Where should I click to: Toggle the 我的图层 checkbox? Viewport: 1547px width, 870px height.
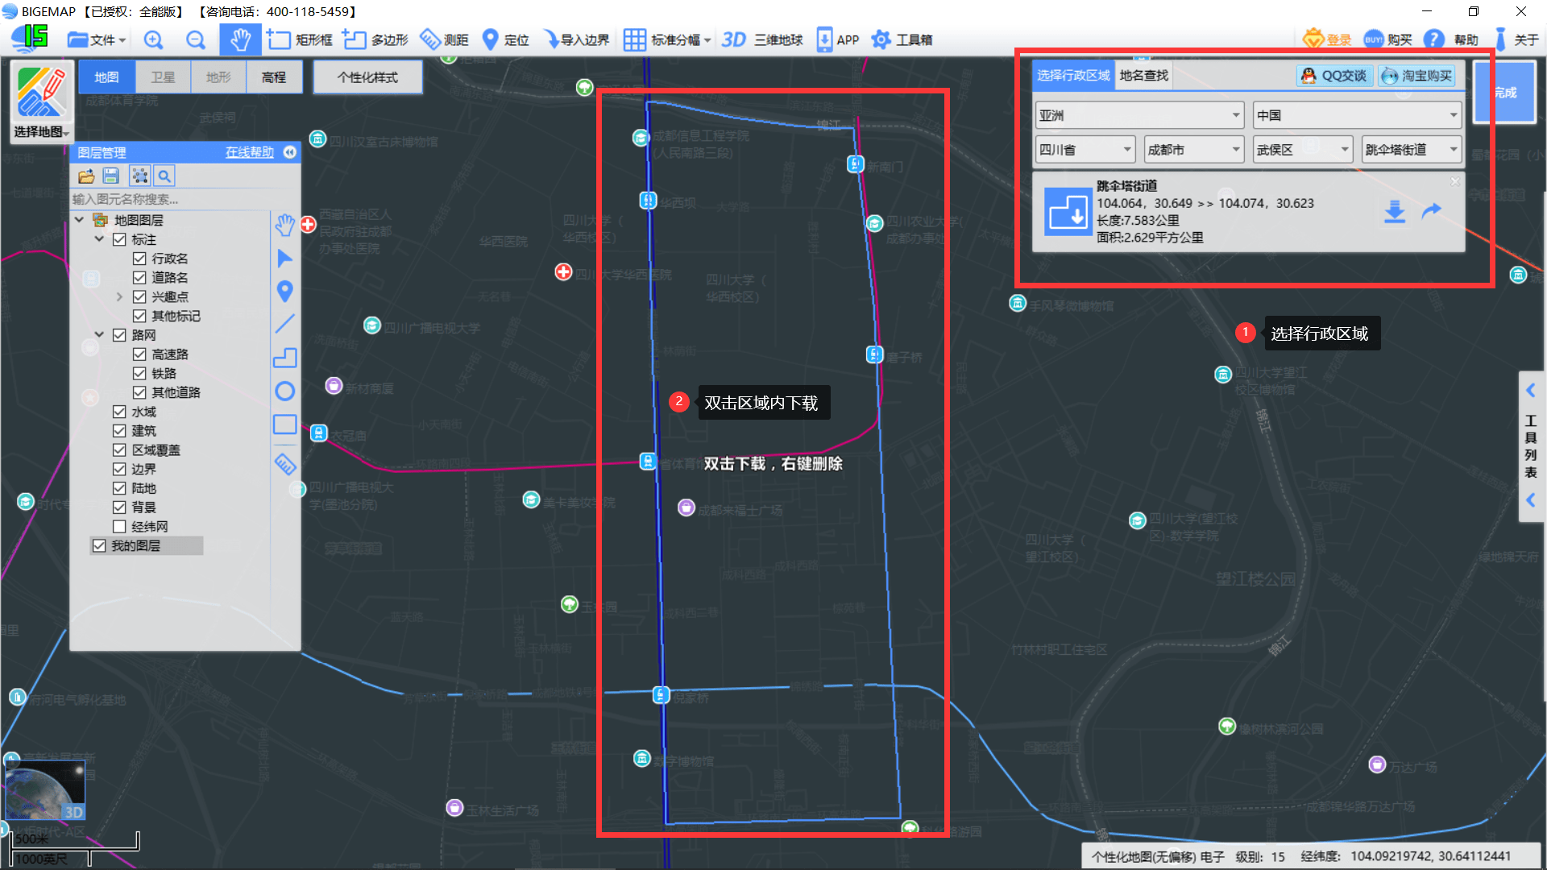pos(99,546)
